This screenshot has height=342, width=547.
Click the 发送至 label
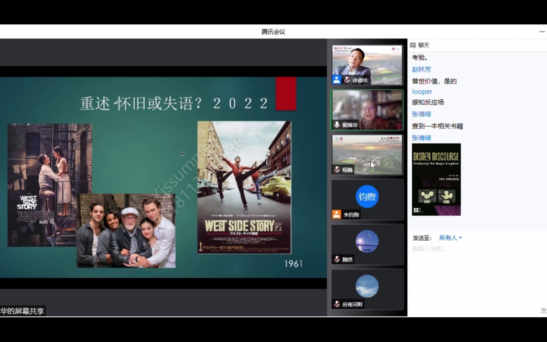pyautogui.click(x=422, y=238)
